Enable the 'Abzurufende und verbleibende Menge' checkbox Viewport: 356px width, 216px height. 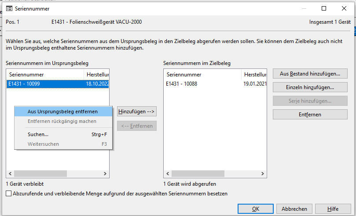tap(9, 193)
